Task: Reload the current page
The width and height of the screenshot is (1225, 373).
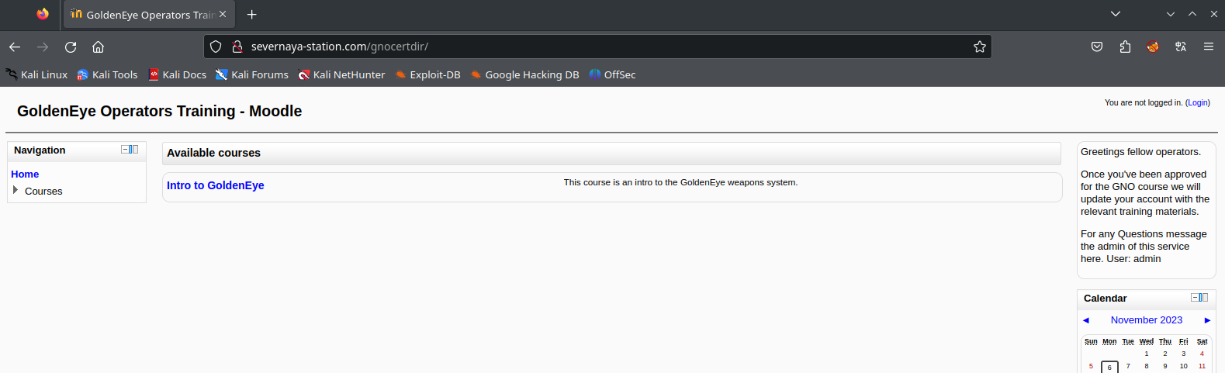Action: click(x=71, y=47)
